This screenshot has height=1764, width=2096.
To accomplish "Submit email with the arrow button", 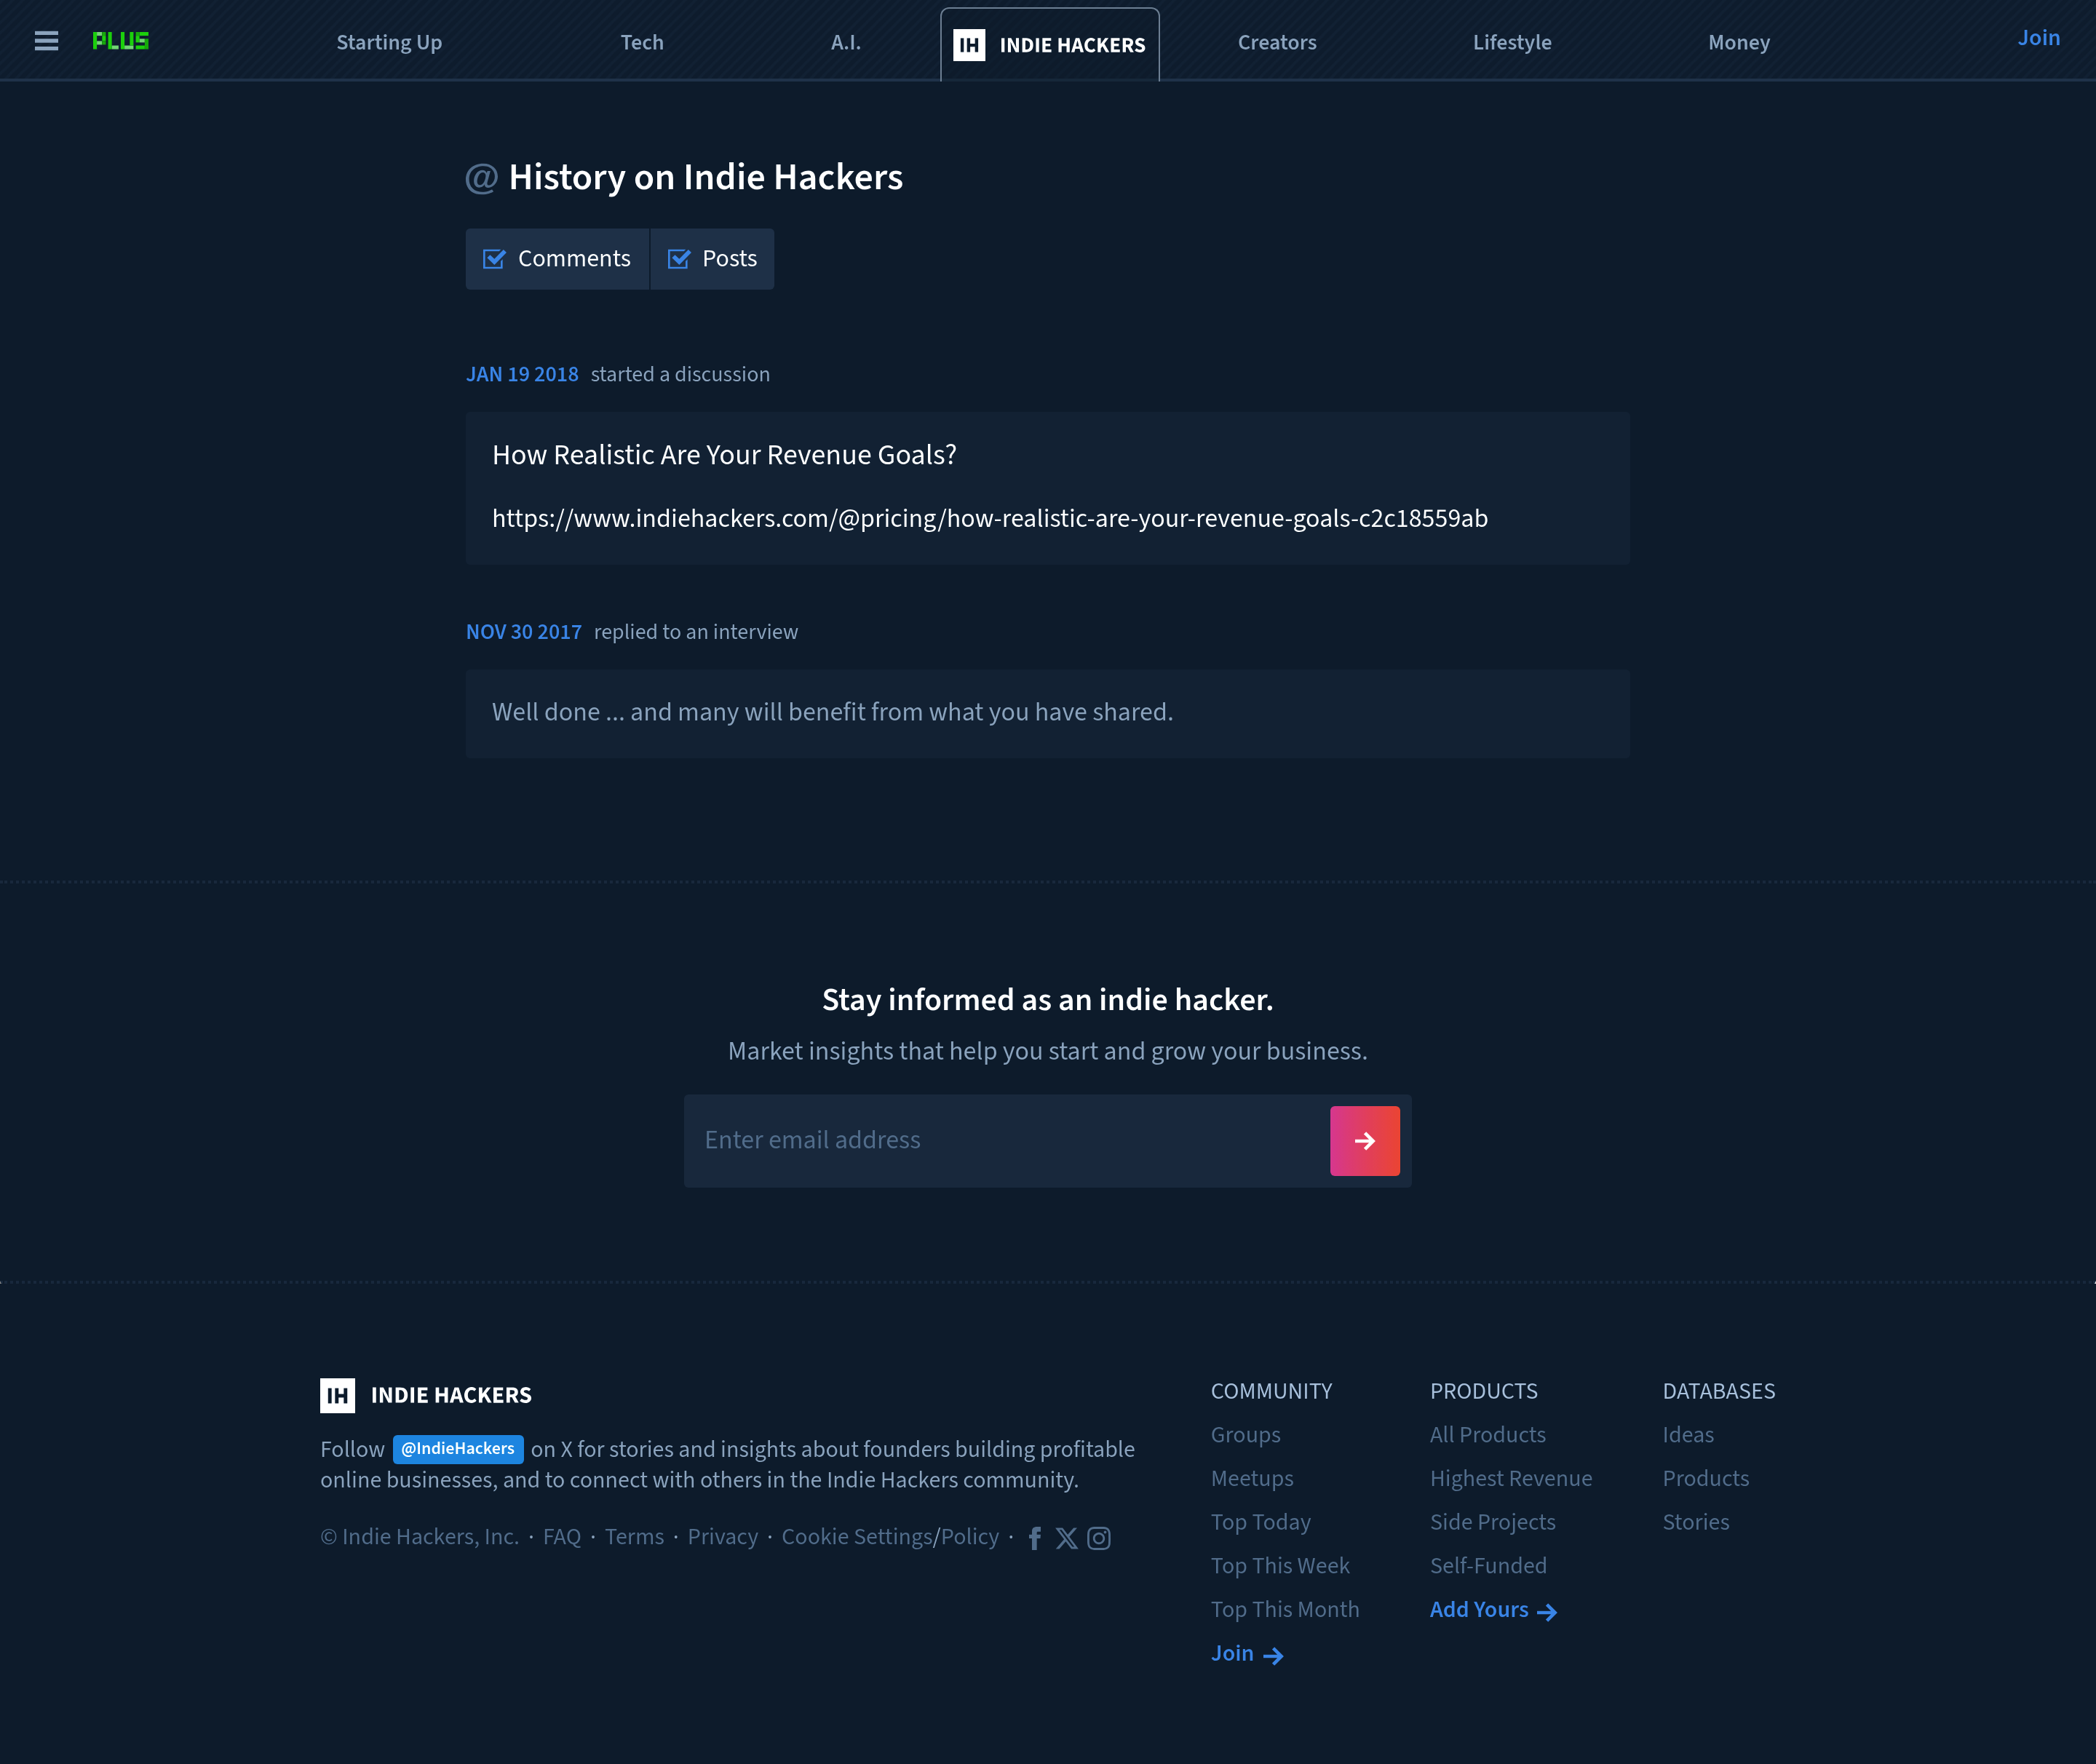I will point(1364,1140).
